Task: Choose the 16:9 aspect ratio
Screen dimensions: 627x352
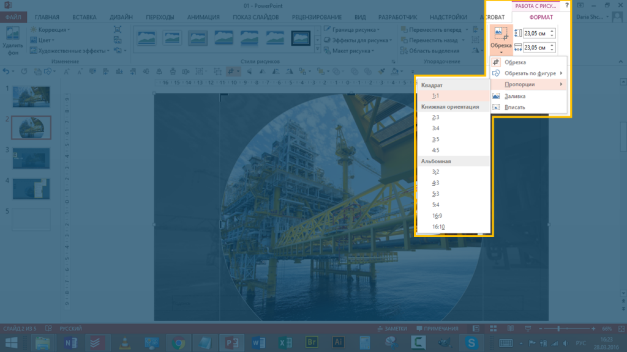Action: coord(438,216)
